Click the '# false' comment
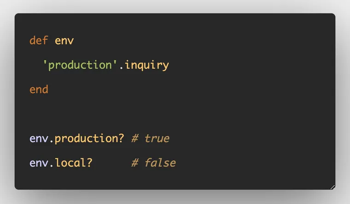The width and height of the screenshot is (350, 204). click(153, 162)
